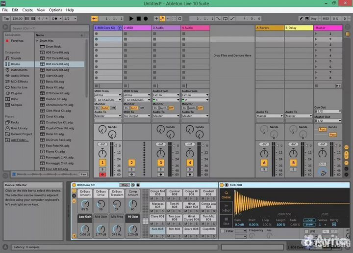Toggle Follow playback in transport bar
The height and width of the screenshot is (253, 353).
94,19
